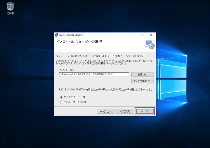Open the Recycle Bin (ごみ箱) desktop icon
The image size is (210, 148).
click(10, 8)
